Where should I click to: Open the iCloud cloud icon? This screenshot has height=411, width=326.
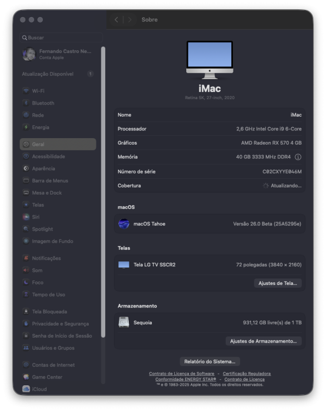tap(26, 389)
